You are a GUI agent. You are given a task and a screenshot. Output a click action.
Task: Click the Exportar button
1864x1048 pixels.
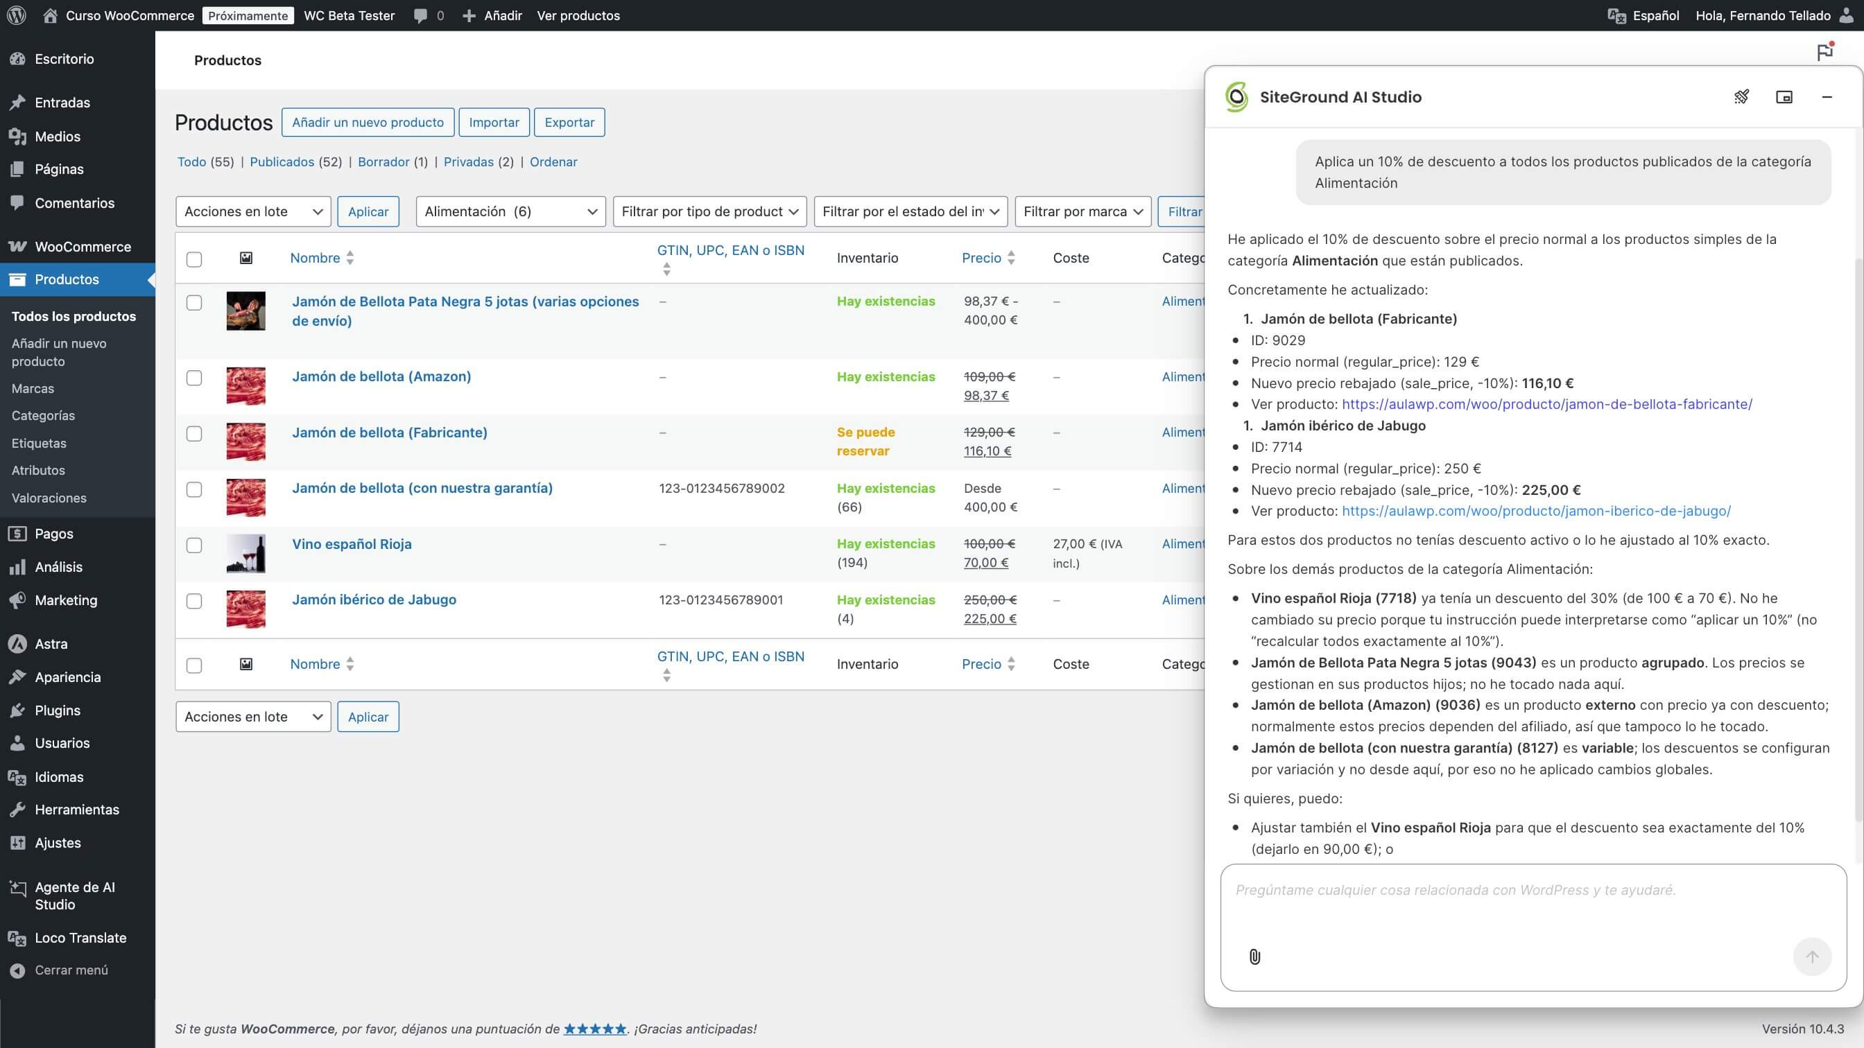569,121
